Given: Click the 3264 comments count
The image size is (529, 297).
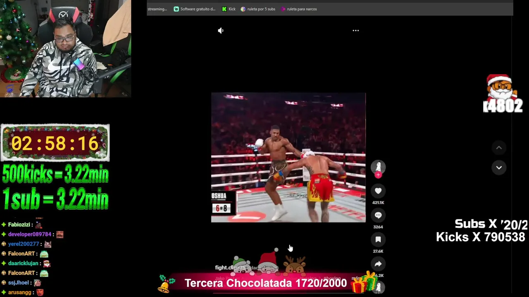Looking at the screenshot, I should [378, 227].
